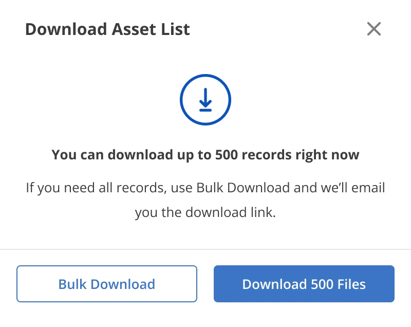Activate the X icon beside the title
This screenshot has height=327, width=411.
pos(374,29)
